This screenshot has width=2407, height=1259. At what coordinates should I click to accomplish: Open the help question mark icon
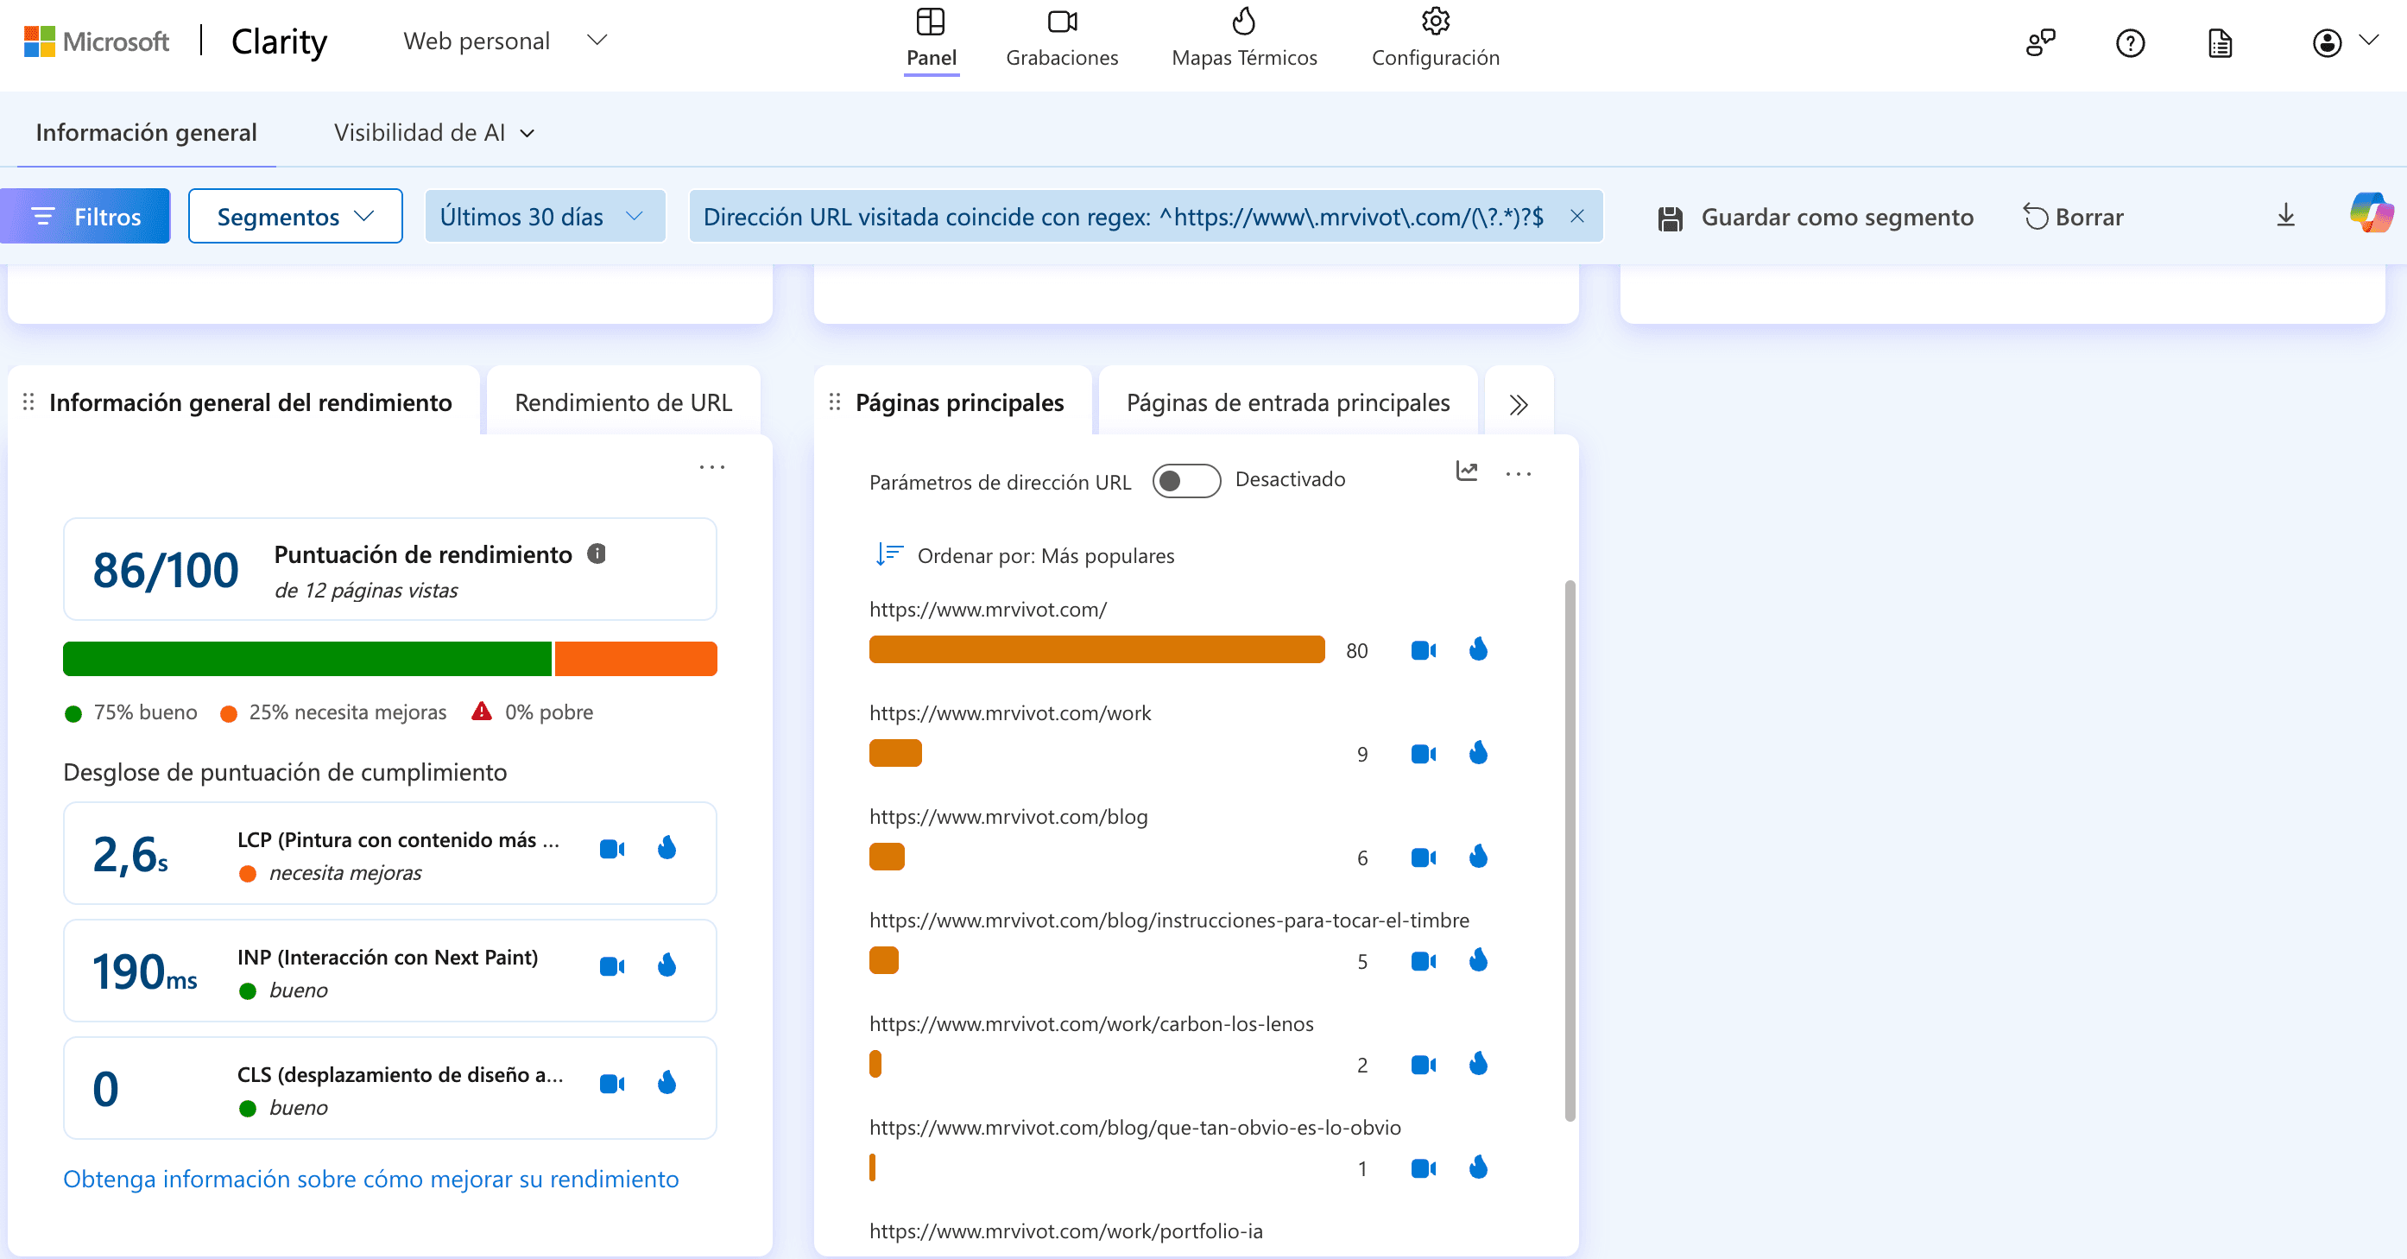coord(2131,42)
